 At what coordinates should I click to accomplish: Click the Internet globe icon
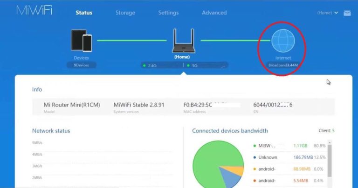(283, 41)
